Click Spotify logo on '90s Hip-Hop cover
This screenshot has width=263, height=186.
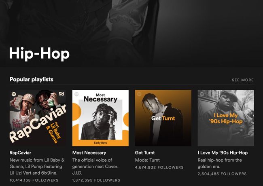coord(202,94)
